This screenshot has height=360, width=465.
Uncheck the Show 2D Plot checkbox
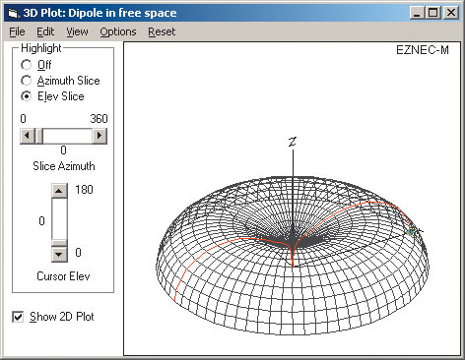pos(18,317)
